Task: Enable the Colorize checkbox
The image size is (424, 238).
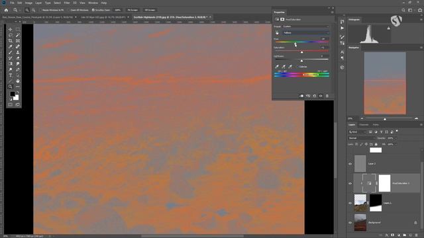Action: [x=297, y=67]
